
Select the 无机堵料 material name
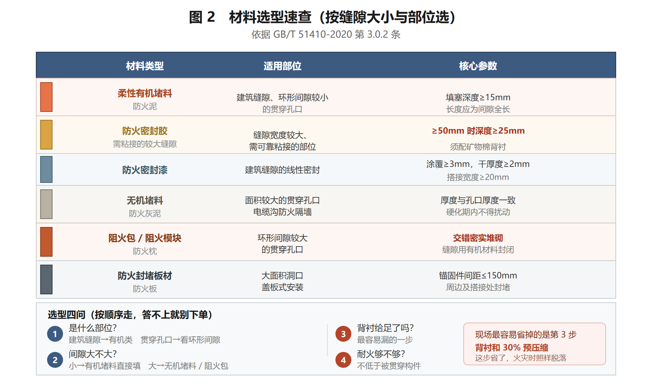[145, 201]
